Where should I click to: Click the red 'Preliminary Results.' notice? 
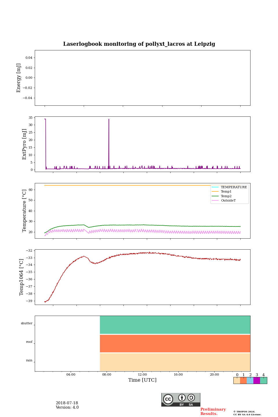(x=213, y=411)
